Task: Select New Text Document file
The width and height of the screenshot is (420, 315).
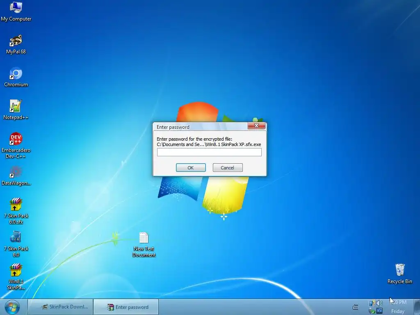Action: coord(144,244)
